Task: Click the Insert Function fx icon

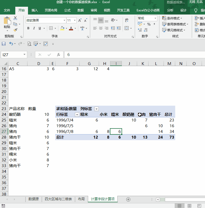Action: pos(59,55)
